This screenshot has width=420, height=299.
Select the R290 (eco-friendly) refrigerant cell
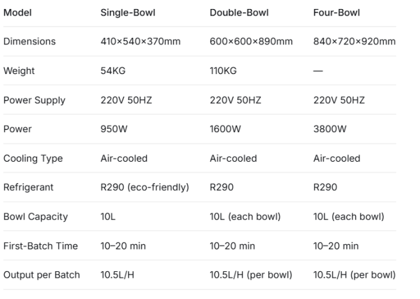pyautogui.click(x=145, y=188)
